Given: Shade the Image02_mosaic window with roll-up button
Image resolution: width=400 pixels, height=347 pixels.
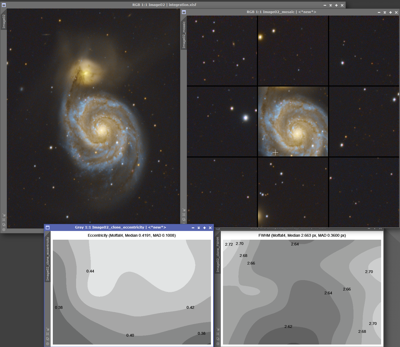Looking at the screenshot, I should (385, 12).
